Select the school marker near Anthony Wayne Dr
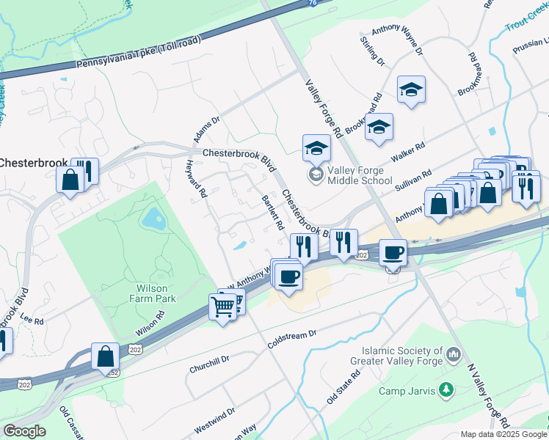The width and height of the screenshot is (549, 440). click(412, 92)
